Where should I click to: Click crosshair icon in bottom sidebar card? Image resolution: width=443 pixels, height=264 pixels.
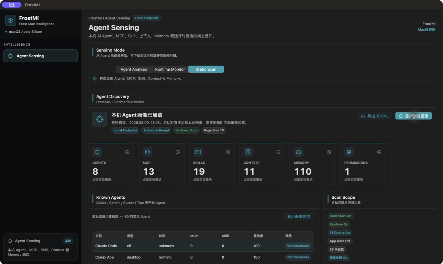tap(10, 241)
